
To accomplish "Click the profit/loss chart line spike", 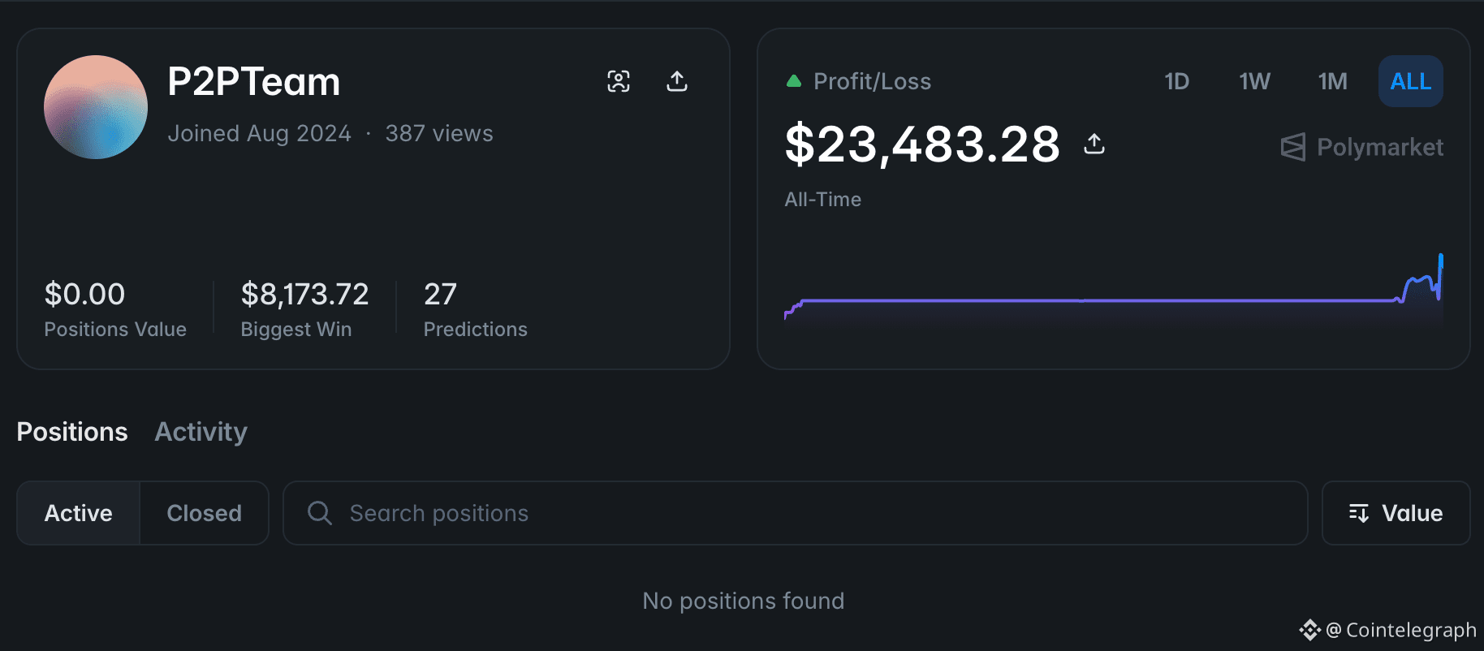I will tap(1440, 268).
